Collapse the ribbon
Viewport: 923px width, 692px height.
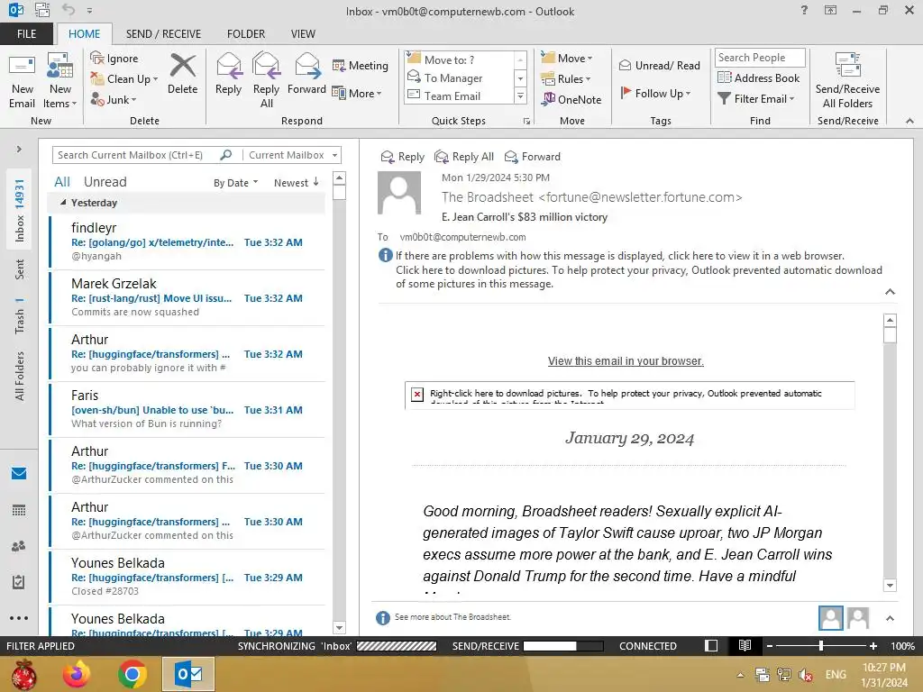(x=909, y=121)
